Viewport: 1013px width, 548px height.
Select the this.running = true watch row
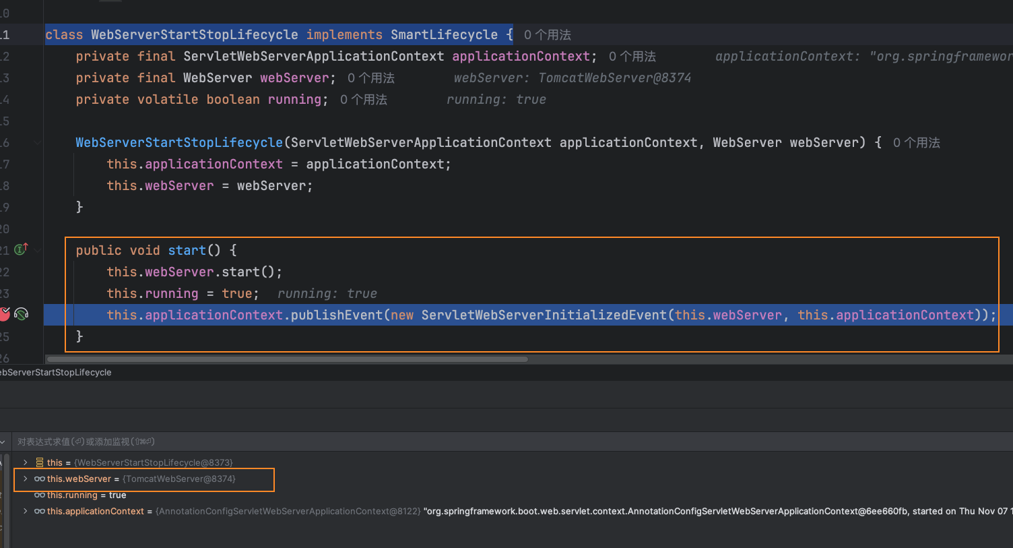point(512,495)
